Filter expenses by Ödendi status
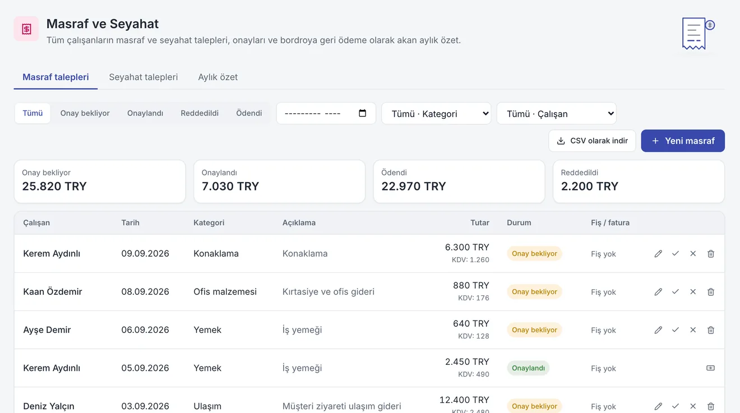The image size is (740, 413). (x=249, y=113)
